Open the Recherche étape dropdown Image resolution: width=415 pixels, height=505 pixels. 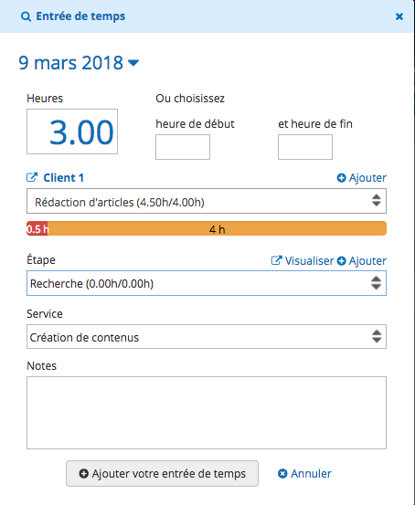pyautogui.click(x=207, y=283)
